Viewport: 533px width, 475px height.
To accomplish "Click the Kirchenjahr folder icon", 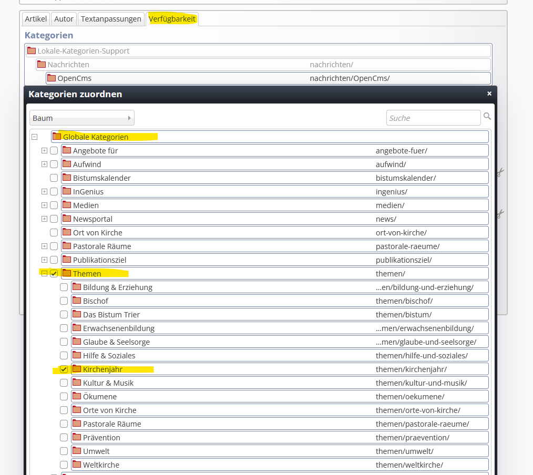I will tap(77, 369).
